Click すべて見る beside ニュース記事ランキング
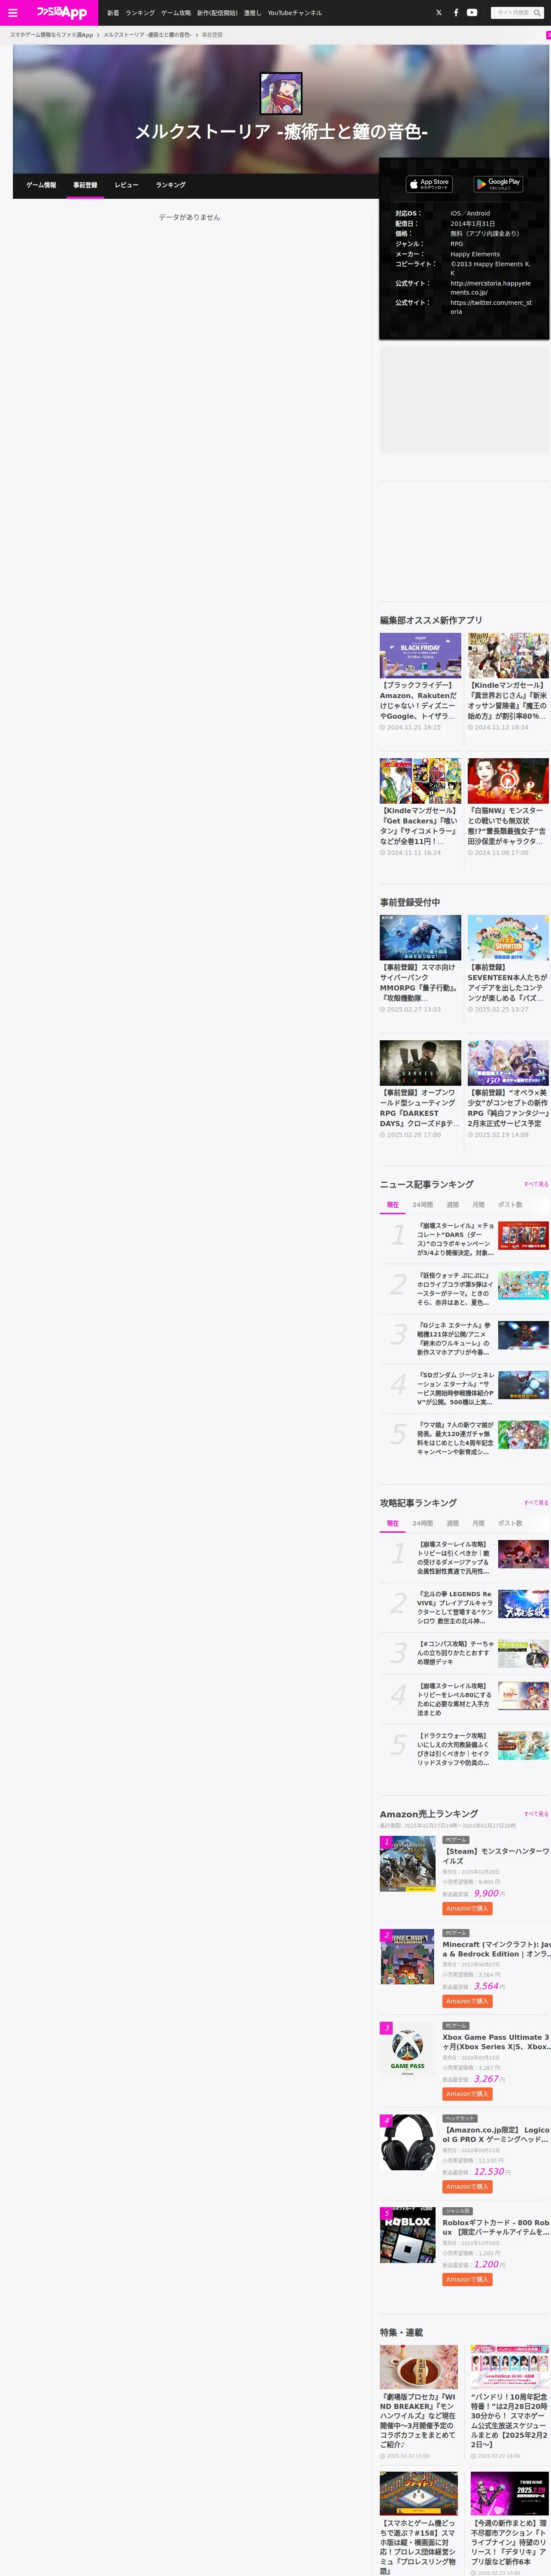The width and height of the screenshot is (551, 2576). 536,1184
